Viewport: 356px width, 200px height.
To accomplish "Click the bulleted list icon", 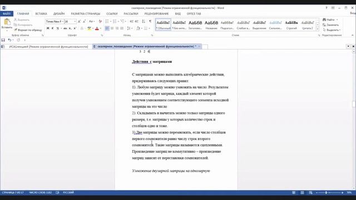I will [x=107, y=22].
